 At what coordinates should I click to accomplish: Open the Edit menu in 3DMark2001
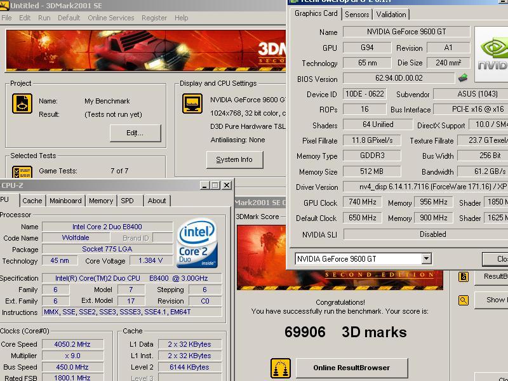click(x=25, y=18)
